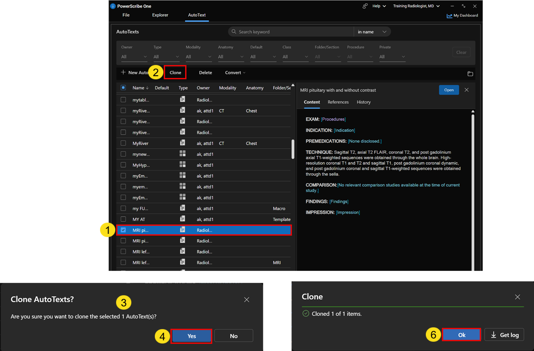Toggle the select-all header checkbox

[123, 88]
